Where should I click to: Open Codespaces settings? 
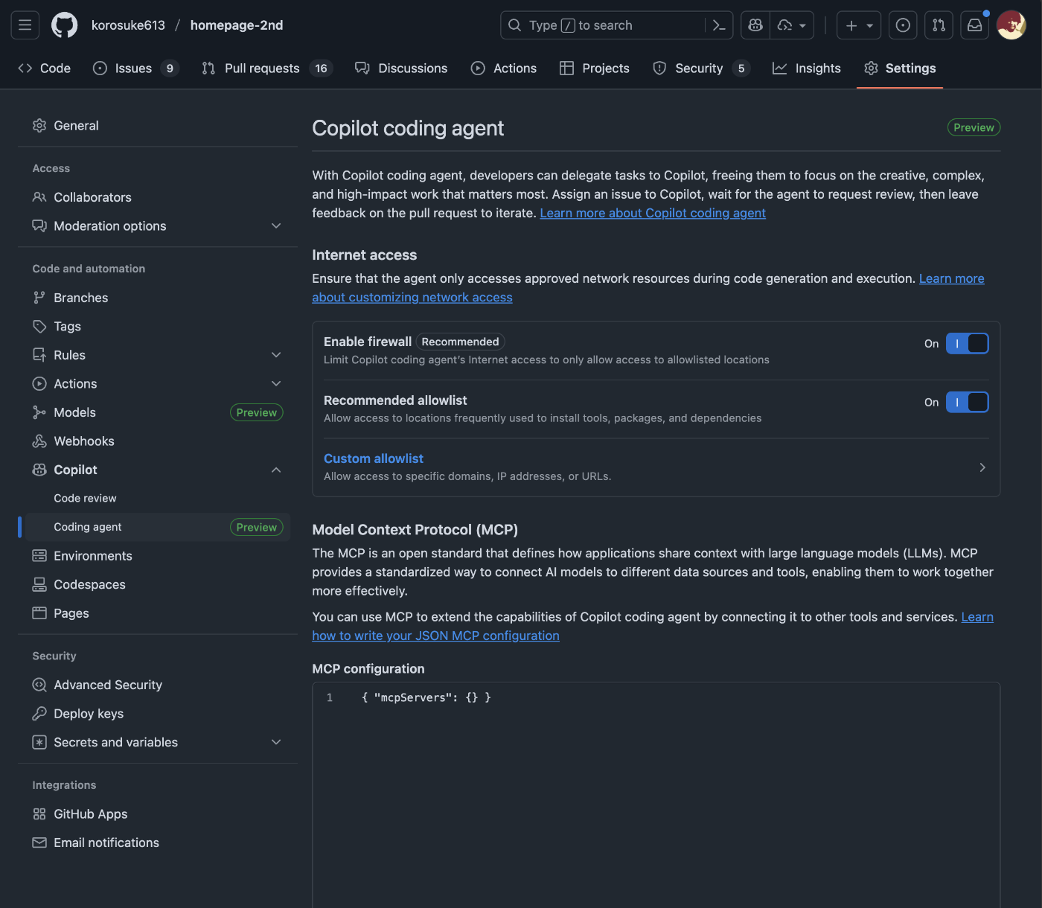158,585
